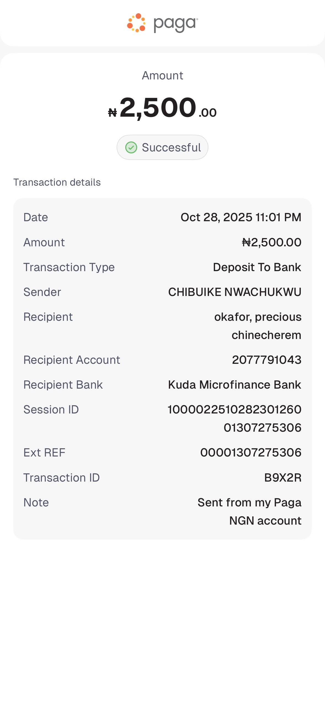Image resolution: width=325 pixels, height=705 pixels.
Task: Click sender name CHIBUIKE NWACHUKWU
Action: point(235,292)
